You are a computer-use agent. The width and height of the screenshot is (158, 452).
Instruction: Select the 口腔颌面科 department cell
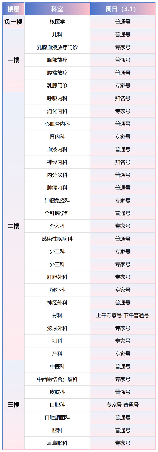[x=57, y=418]
